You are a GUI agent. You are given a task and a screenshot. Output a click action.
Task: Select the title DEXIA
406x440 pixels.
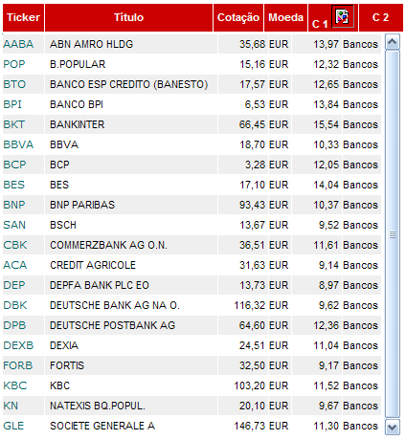64,345
